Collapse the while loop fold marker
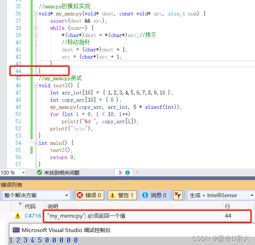This screenshot has height=245, width=255. coord(36,28)
